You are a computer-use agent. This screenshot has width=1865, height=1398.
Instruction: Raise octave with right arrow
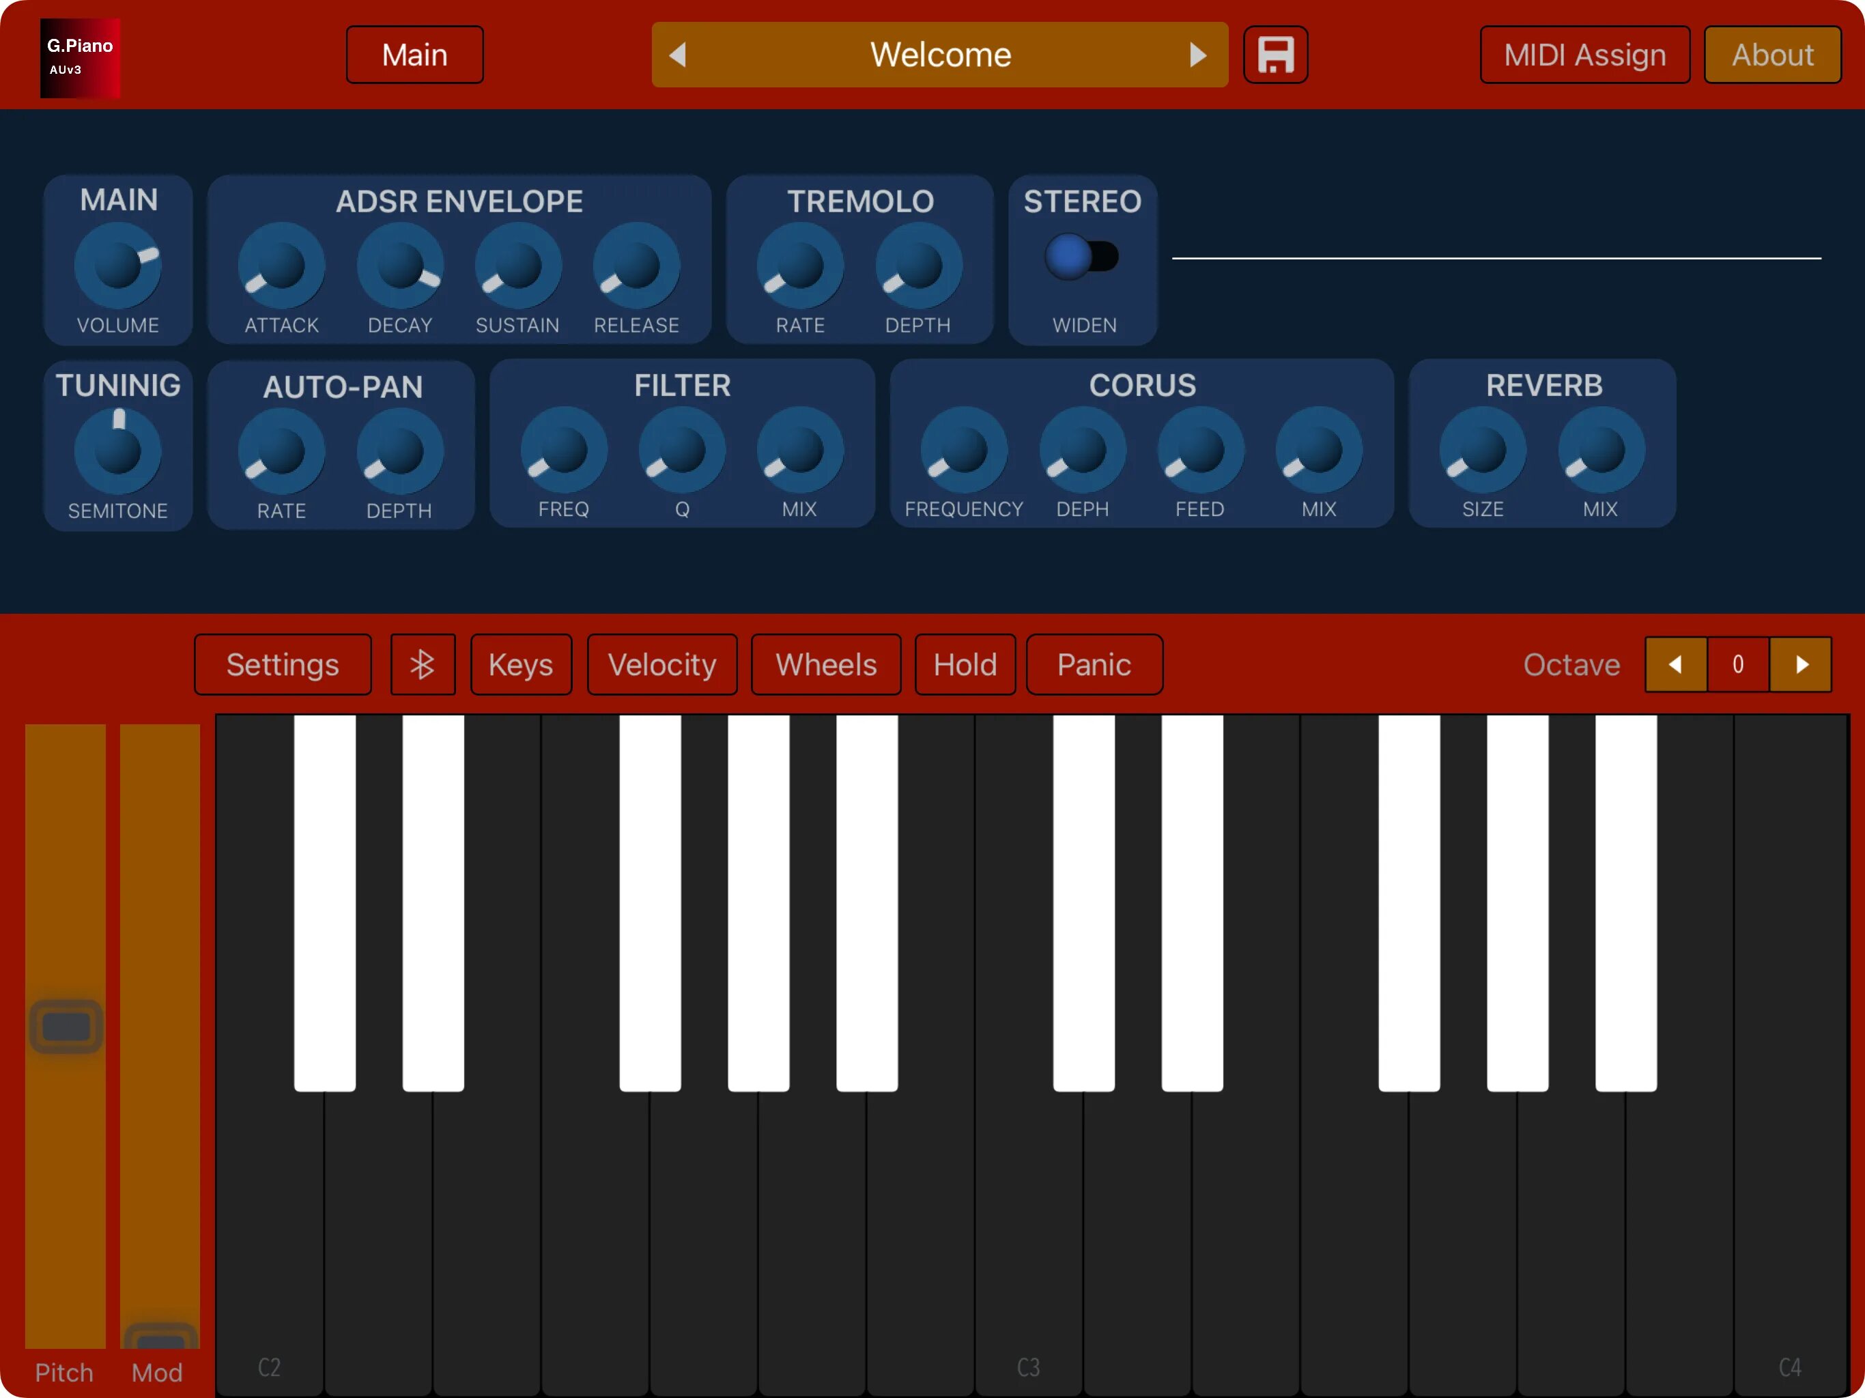point(1801,664)
